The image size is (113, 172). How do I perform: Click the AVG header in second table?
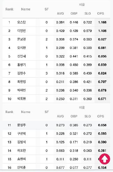[x=60, y=116]
